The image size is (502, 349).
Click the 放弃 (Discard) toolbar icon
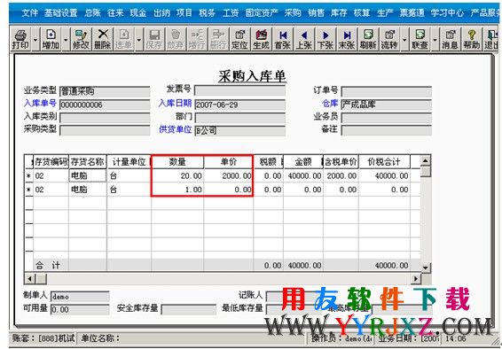(176, 39)
